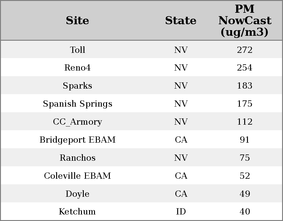283x221 pixels.
Task: Click the Doyle site name
Action: (x=78, y=194)
